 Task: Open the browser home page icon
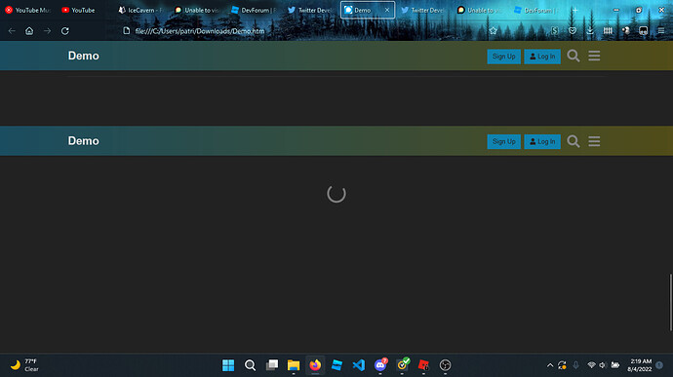coord(29,31)
